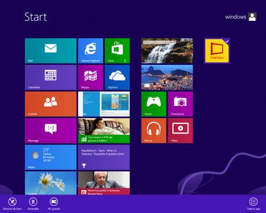
Task: Open the Meteo weather tile
Action: [51, 157]
